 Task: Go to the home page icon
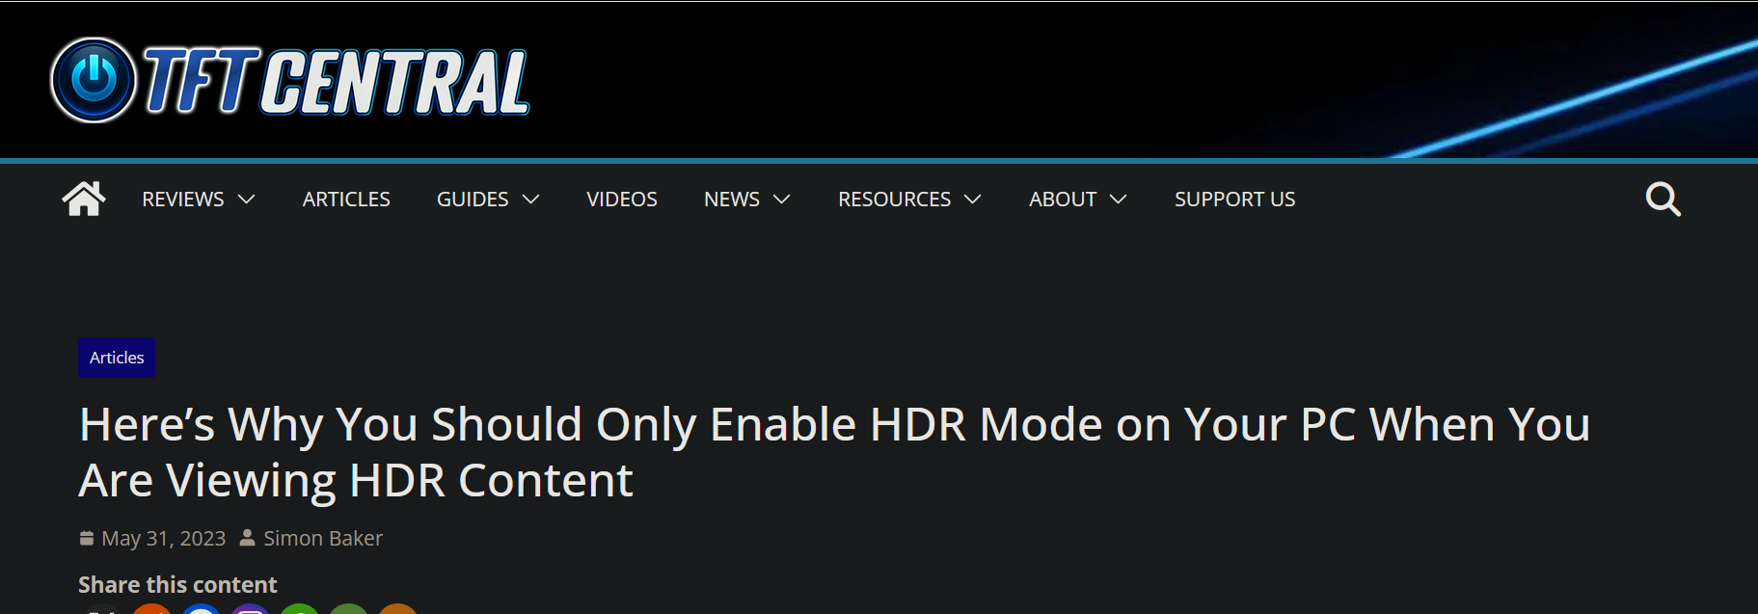pos(84,199)
